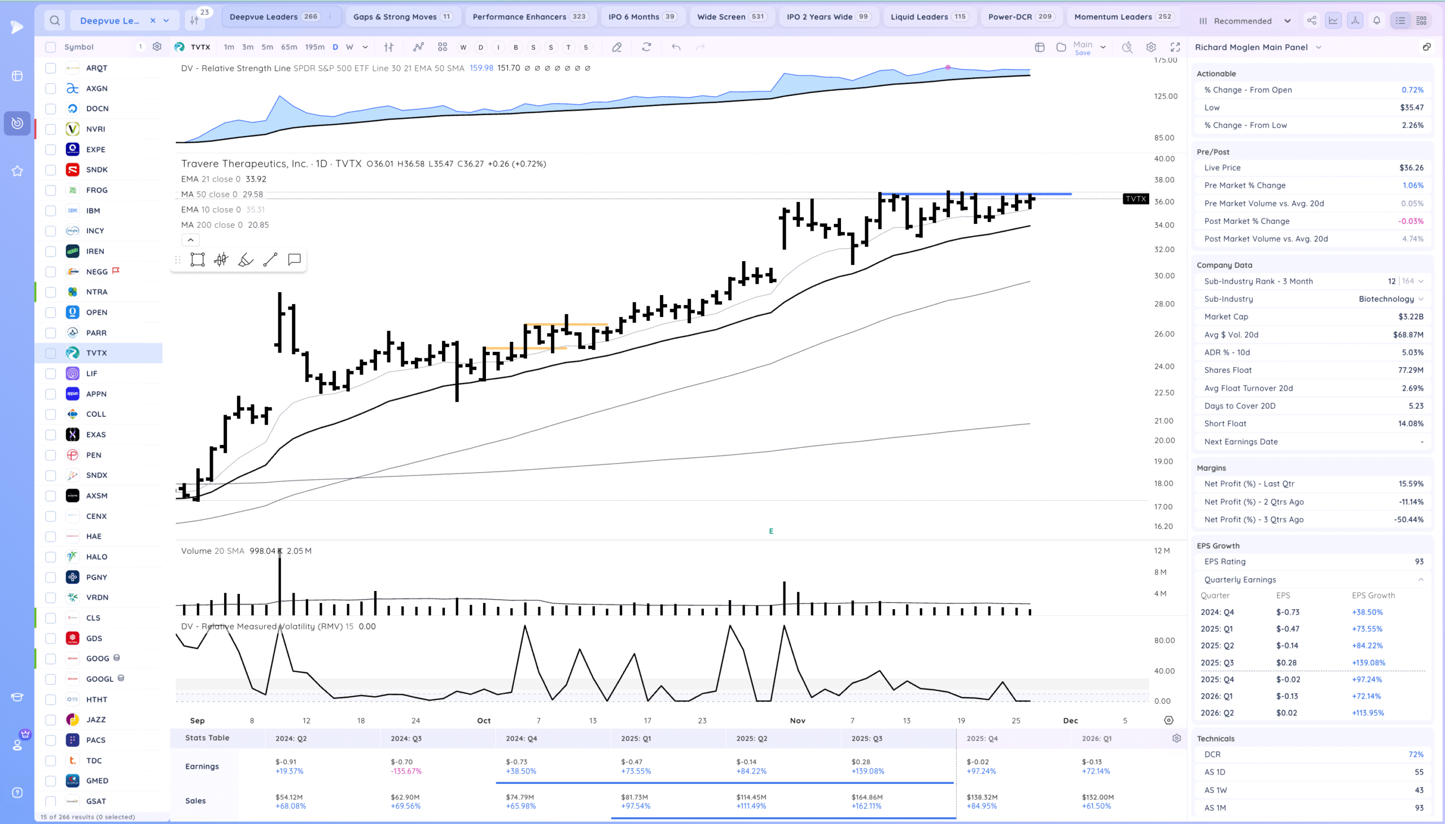Expand the Richard Moglen Main Panel dropdown
This screenshot has height=824, width=1445.
pos(1318,47)
